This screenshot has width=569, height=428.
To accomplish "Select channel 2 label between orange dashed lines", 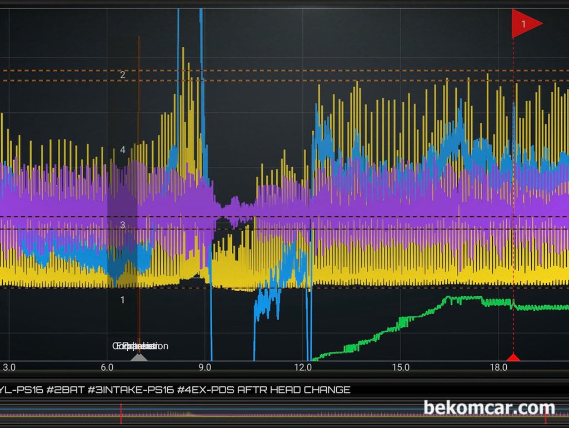I will coord(123,75).
